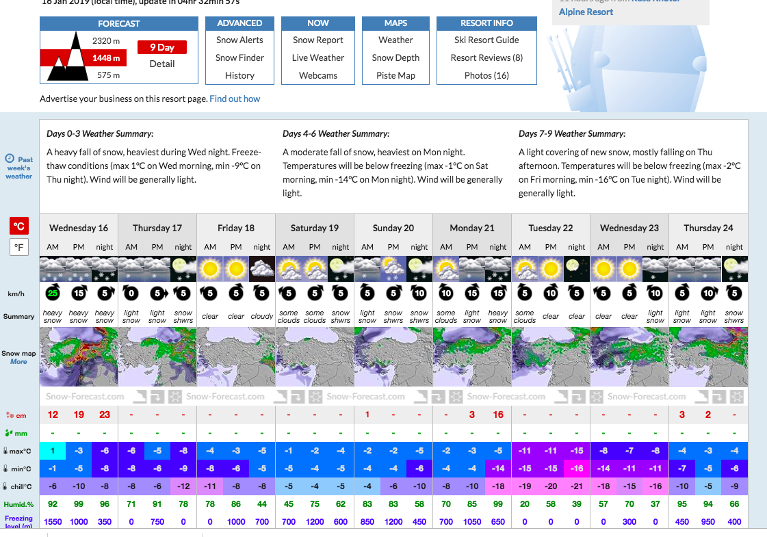Click the Wednesday 16 AM heavy snow weather icon

(52, 268)
